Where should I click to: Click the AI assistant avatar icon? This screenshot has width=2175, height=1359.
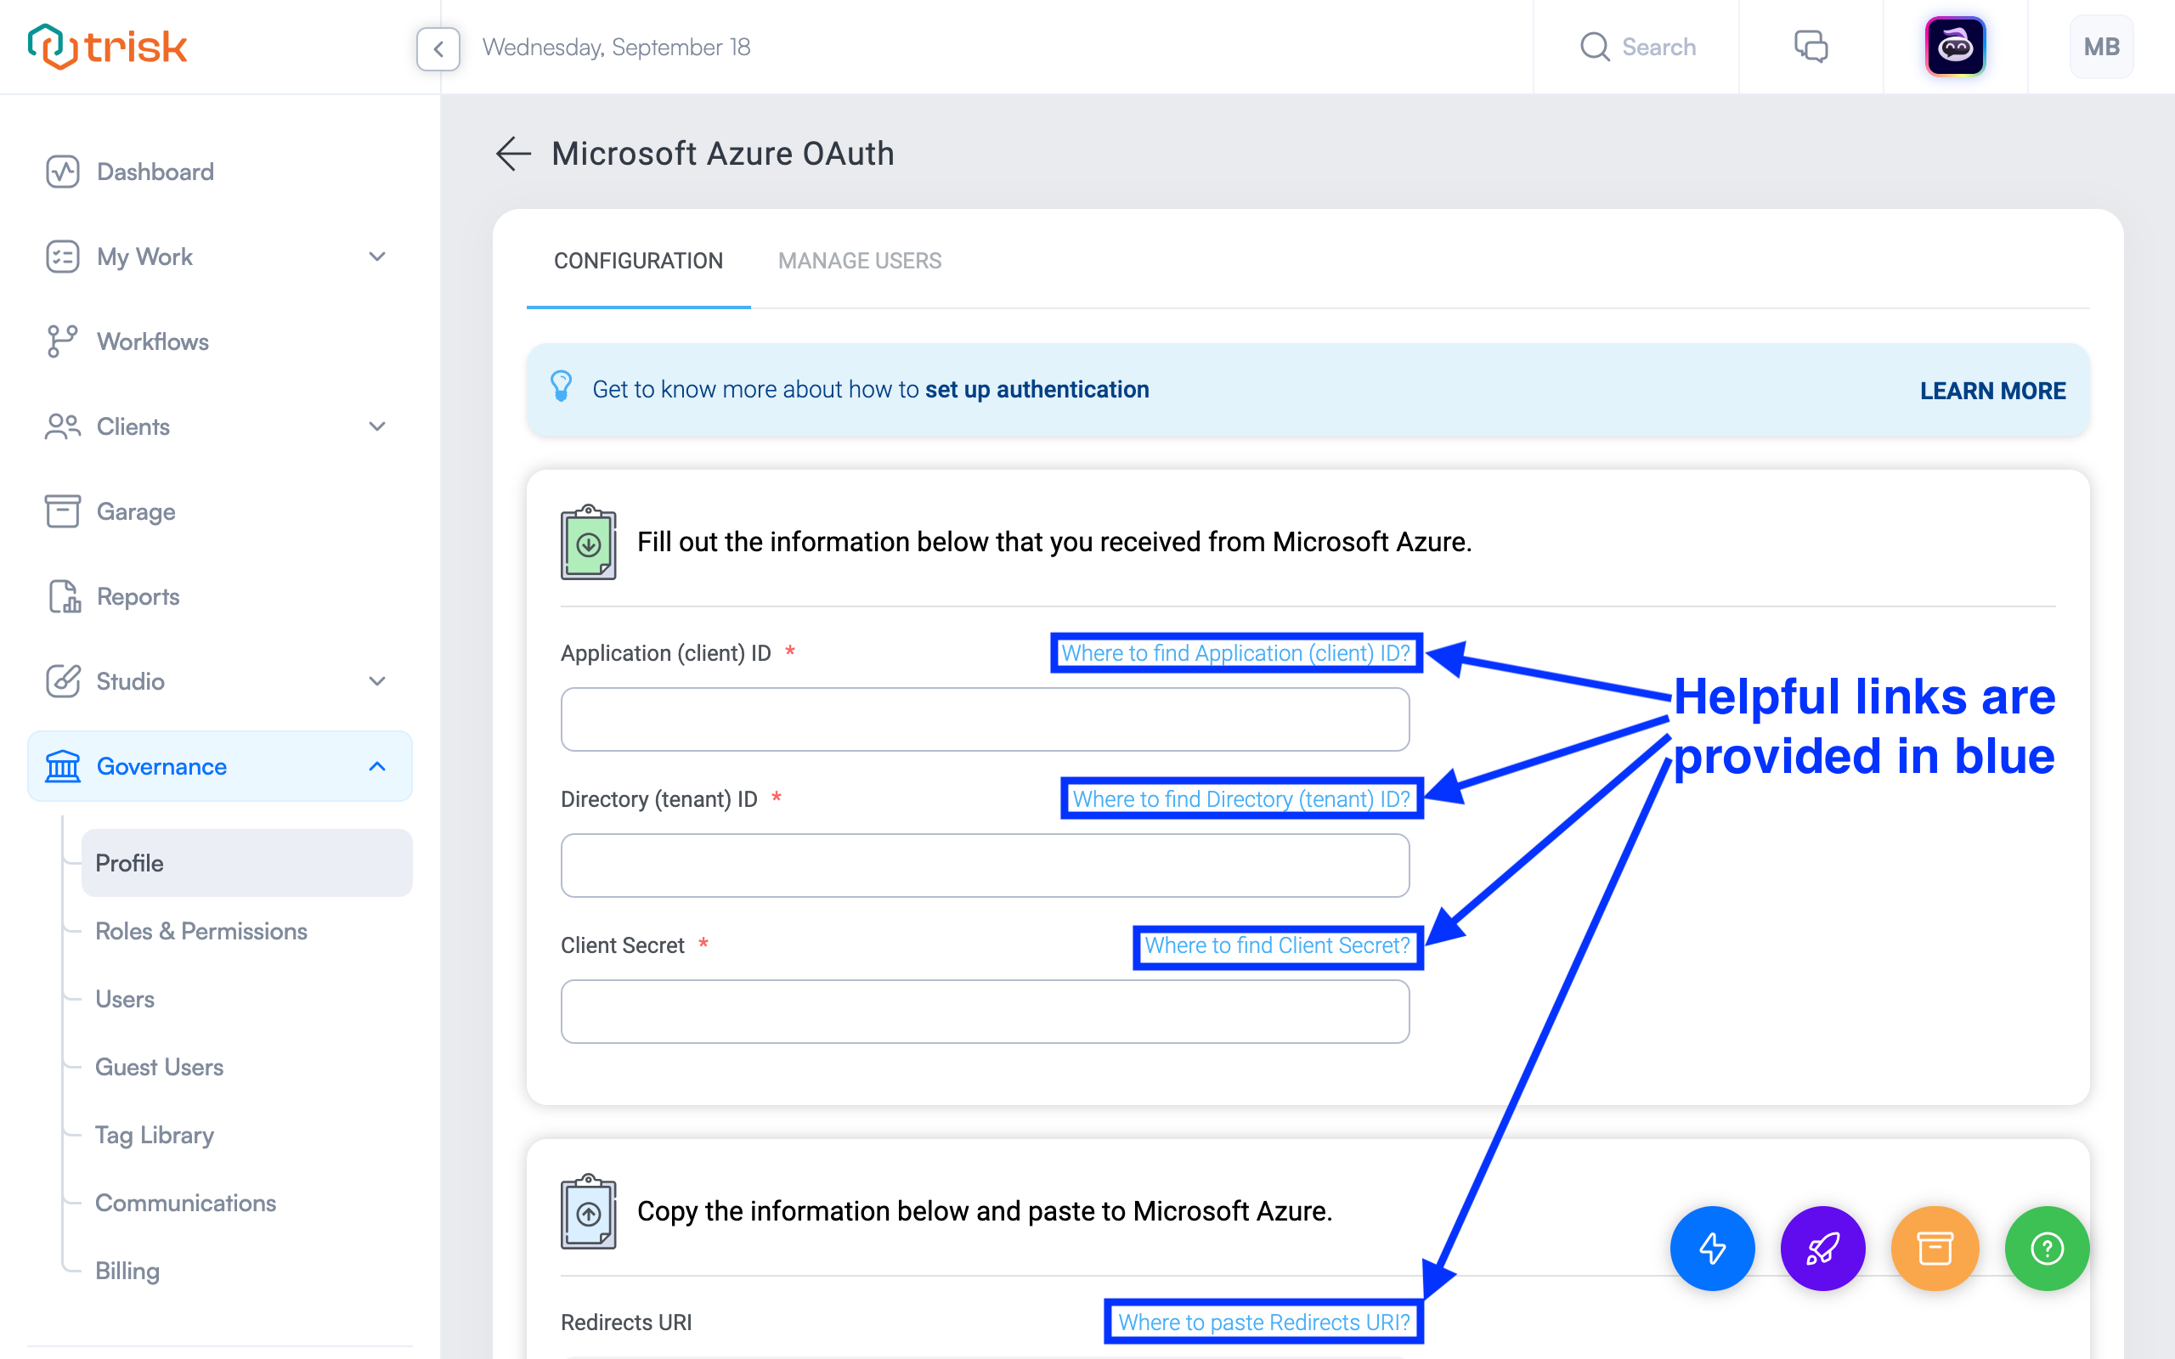coord(1954,47)
